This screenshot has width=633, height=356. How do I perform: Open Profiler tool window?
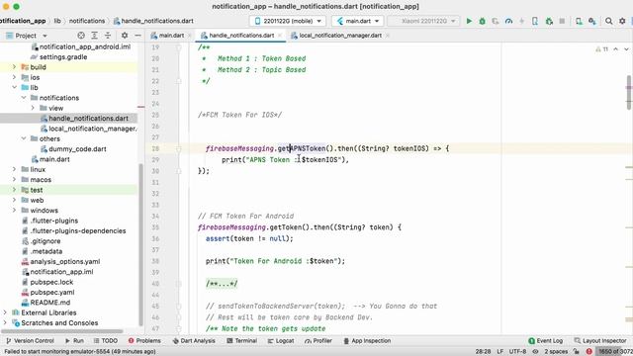318,340
